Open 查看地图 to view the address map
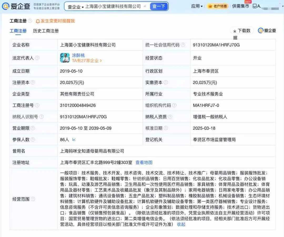The height and width of the screenshot is (237, 284). tap(144, 163)
